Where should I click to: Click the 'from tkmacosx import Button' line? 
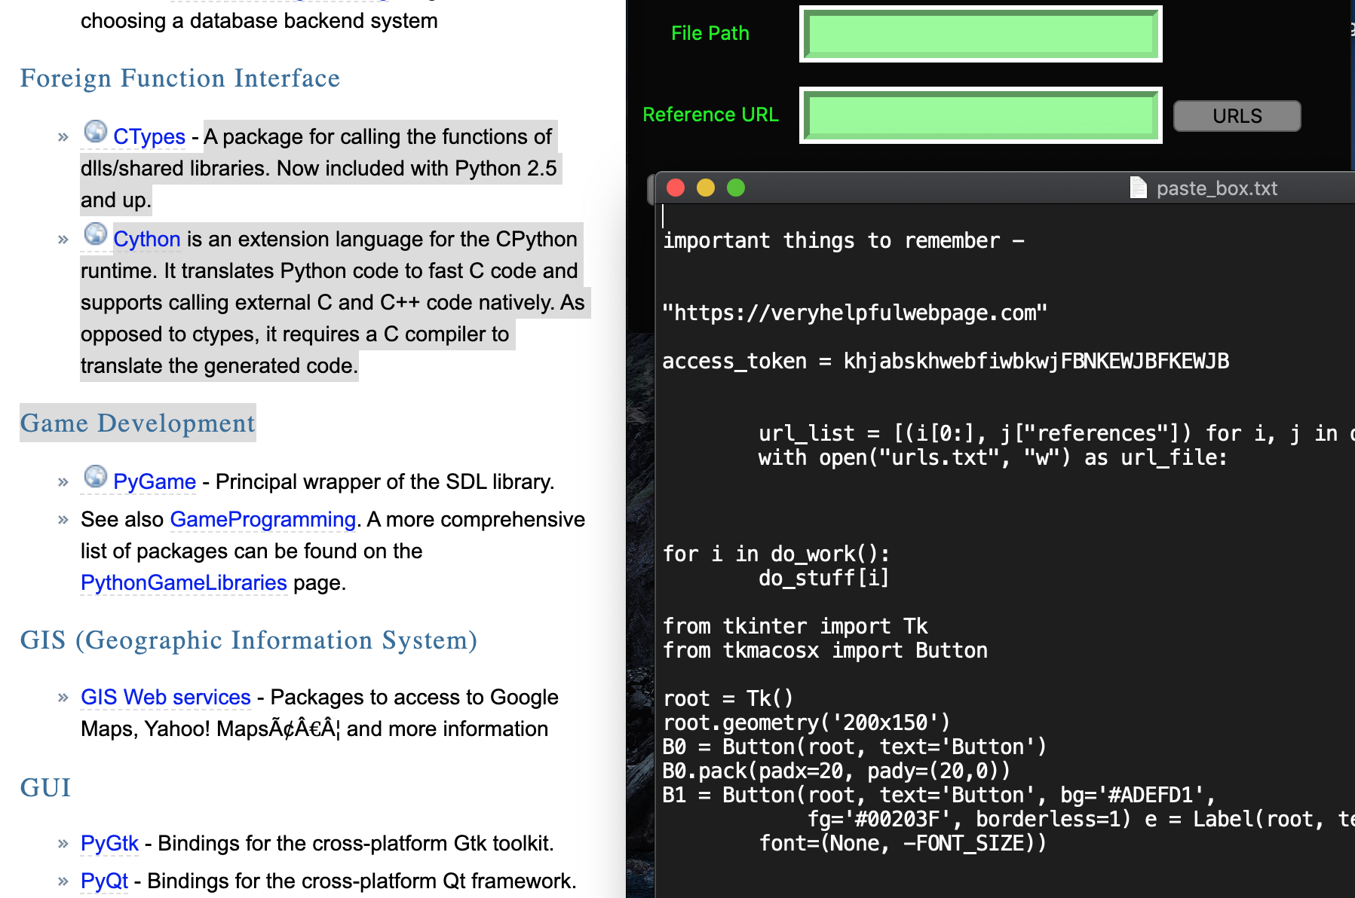click(x=825, y=651)
